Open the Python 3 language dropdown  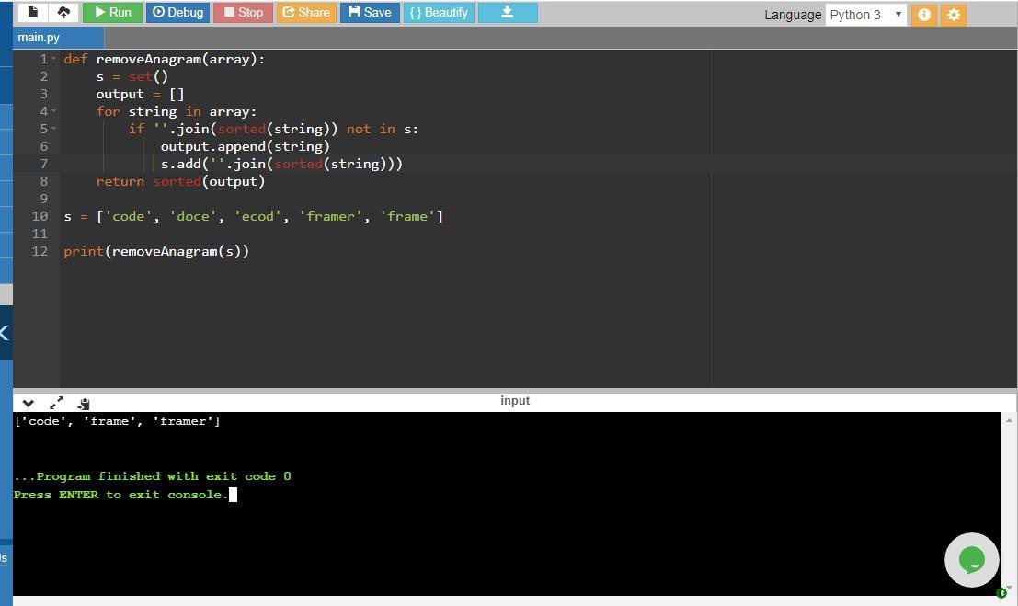tap(865, 15)
